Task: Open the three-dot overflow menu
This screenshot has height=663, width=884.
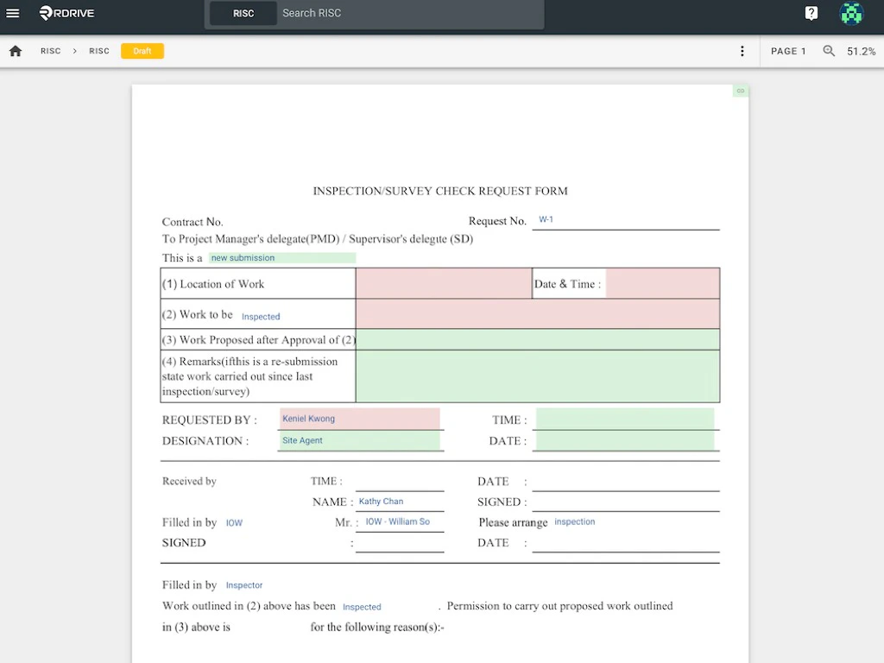Action: [742, 51]
